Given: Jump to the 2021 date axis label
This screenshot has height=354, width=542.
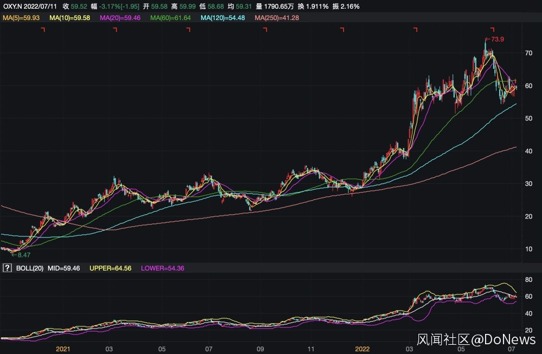Looking at the screenshot, I should [x=63, y=349].
